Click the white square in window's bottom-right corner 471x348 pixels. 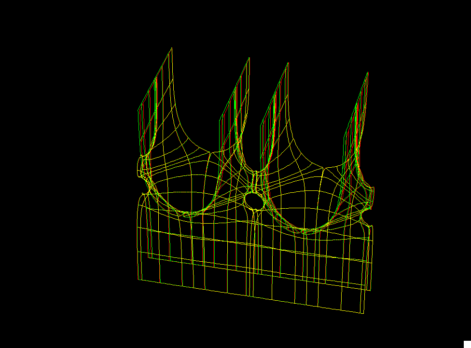click(467, 344)
